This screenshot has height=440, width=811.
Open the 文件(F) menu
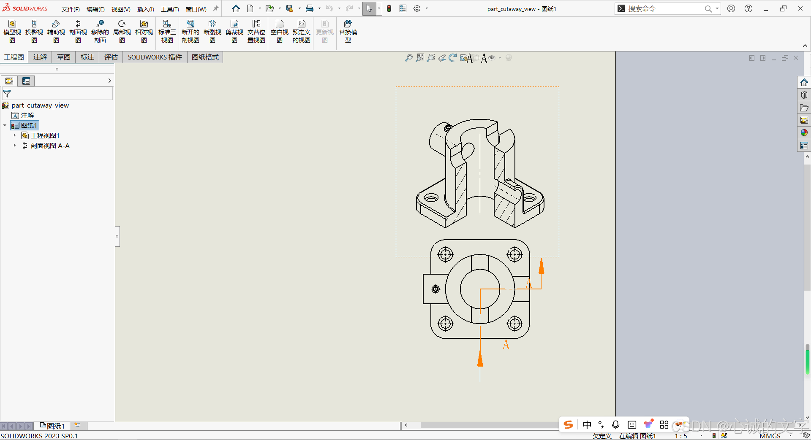[x=71, y=9]
